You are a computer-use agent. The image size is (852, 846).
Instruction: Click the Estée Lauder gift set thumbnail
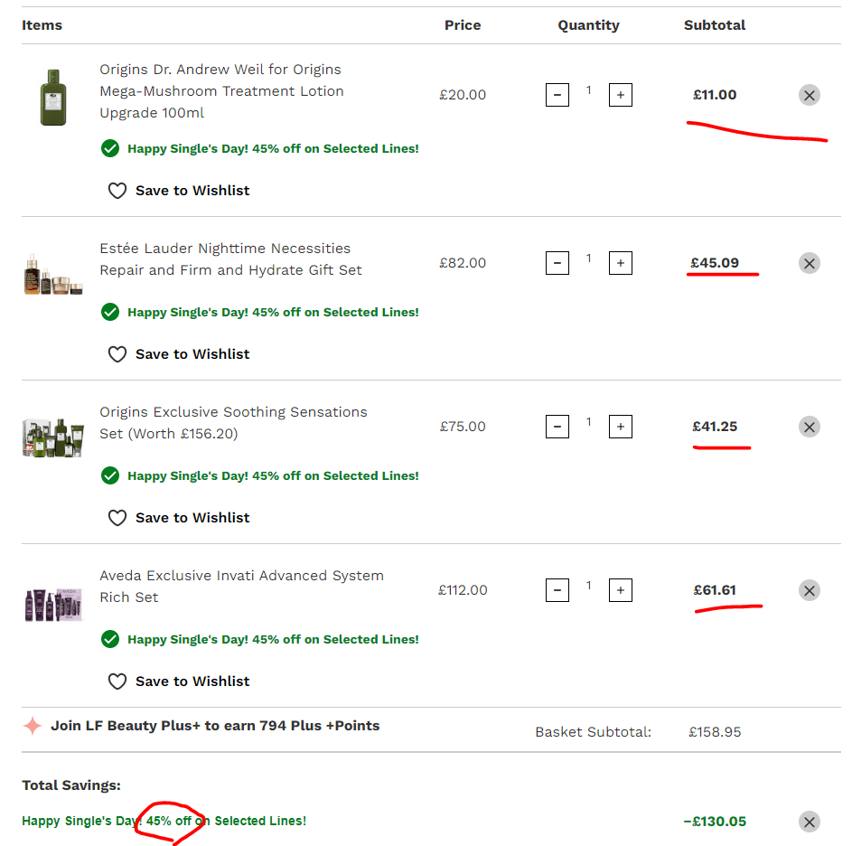point(52,273)
